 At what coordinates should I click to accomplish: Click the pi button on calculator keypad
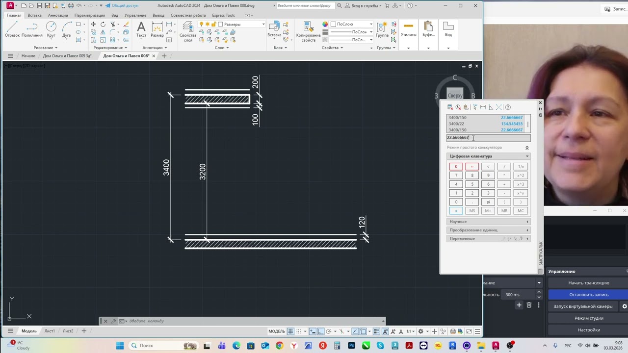488,202
